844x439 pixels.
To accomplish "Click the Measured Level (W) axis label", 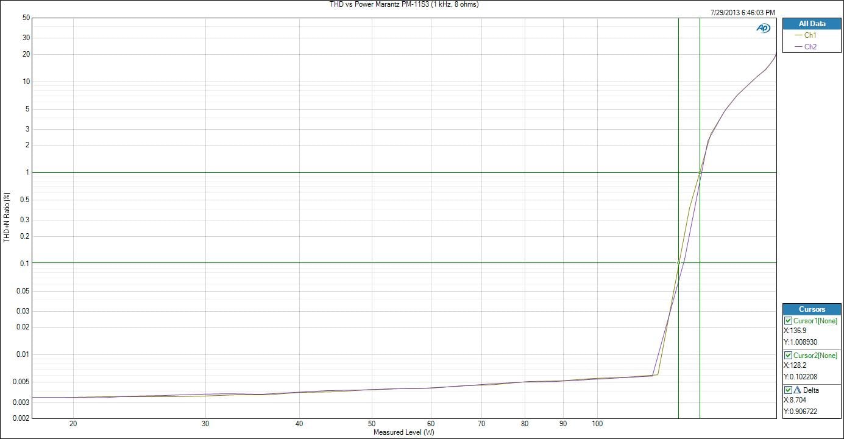I will [404, 433].
